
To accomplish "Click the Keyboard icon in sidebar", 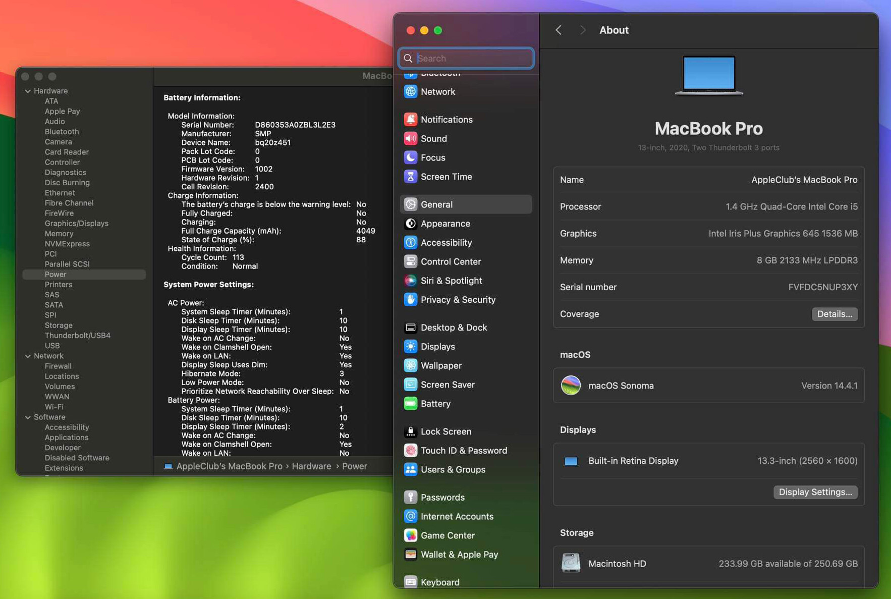I will pyautogui.click(x=411, y=582).
